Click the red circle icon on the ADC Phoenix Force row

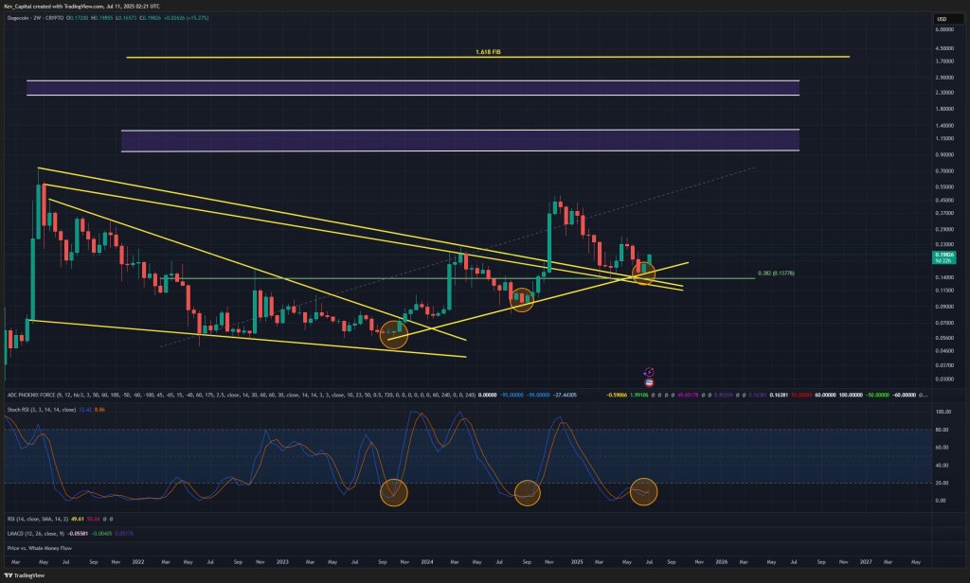648,382
